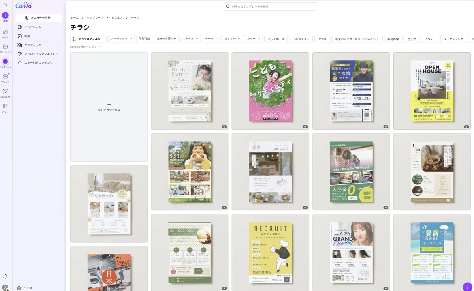Open the trash (ゴミ箱)

point(25,288)
